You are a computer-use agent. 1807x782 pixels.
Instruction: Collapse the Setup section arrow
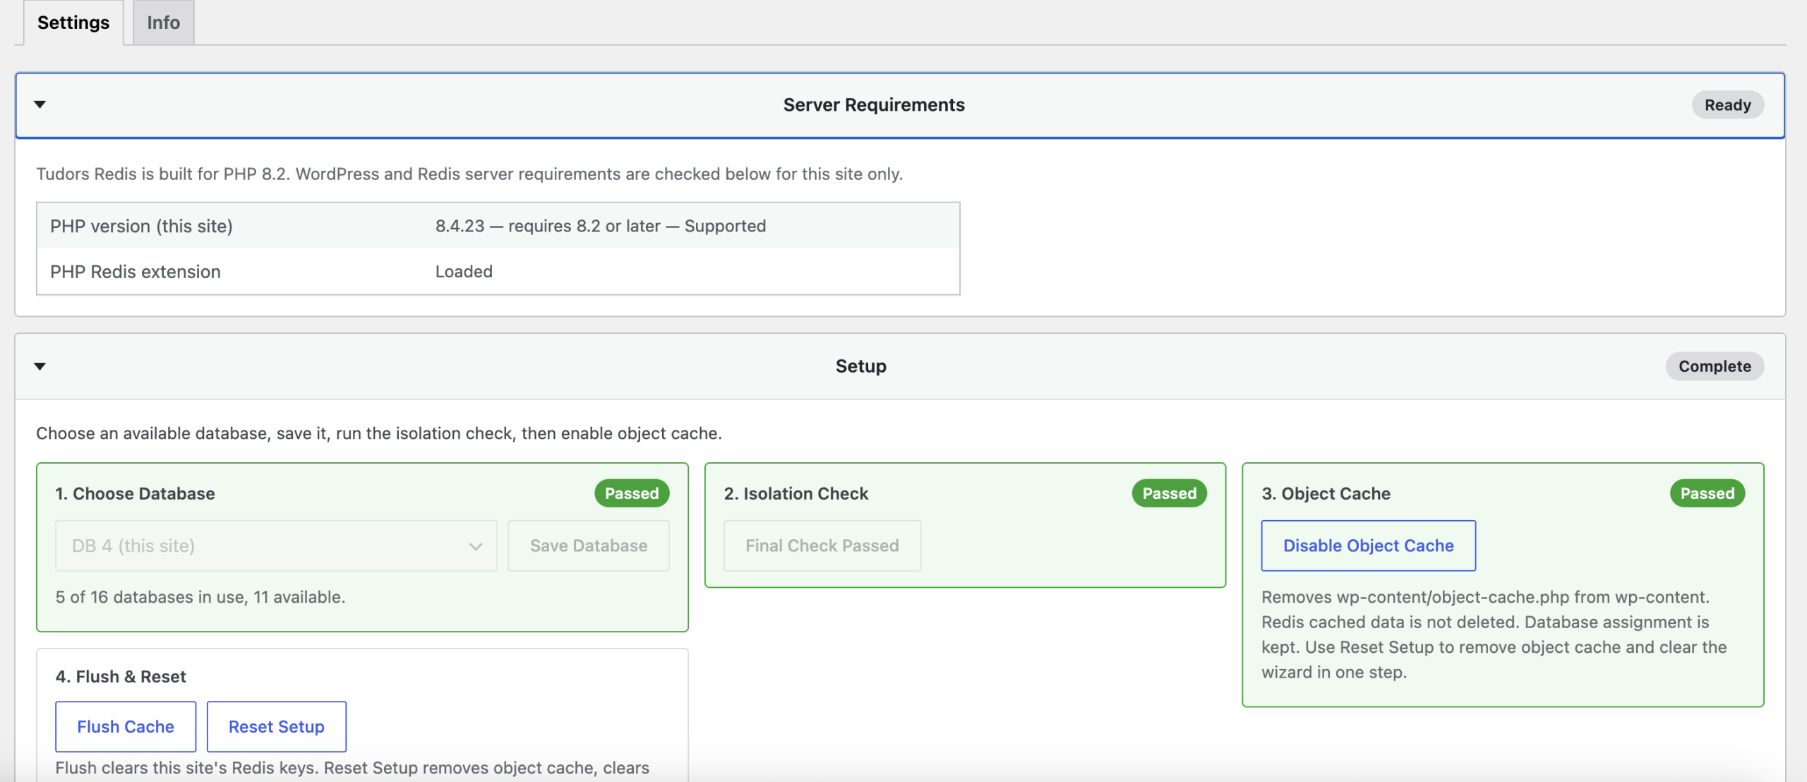[x=40, y=366]
